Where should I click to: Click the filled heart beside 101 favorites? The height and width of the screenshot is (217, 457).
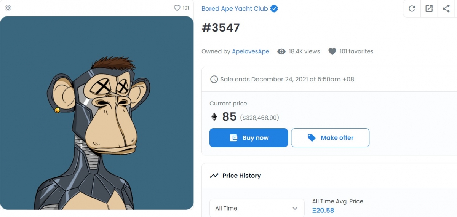tap(332, 51)
